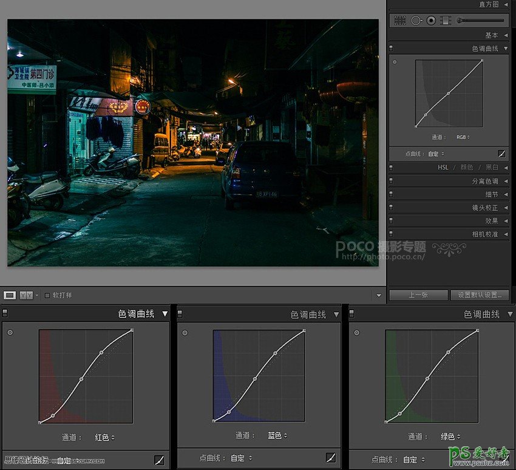Open the RGB channel dropdown
Screen dimensions: 516x470
[463, 137]
